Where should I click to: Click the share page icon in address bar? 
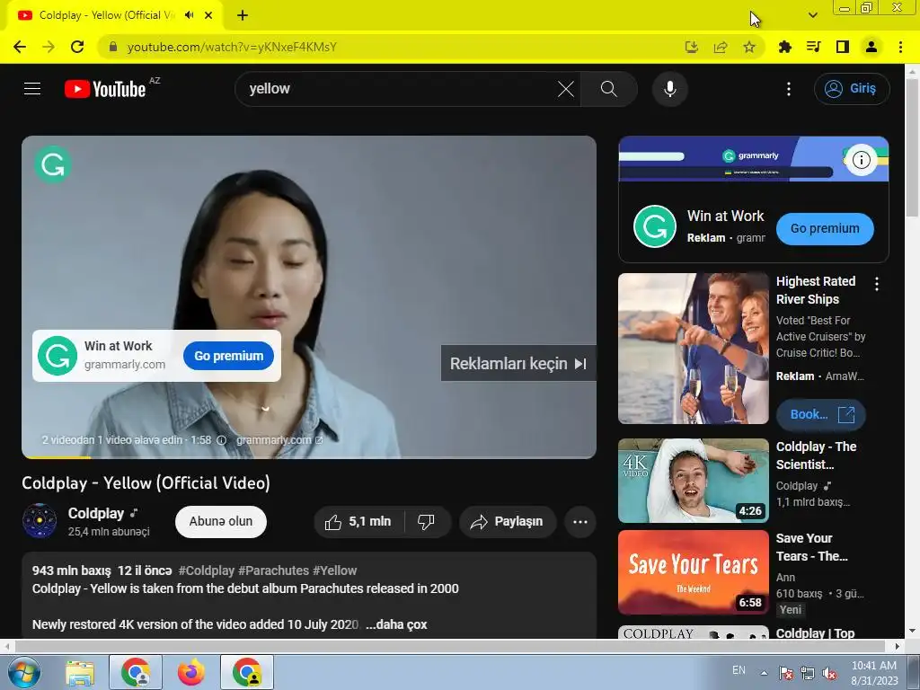721,47
